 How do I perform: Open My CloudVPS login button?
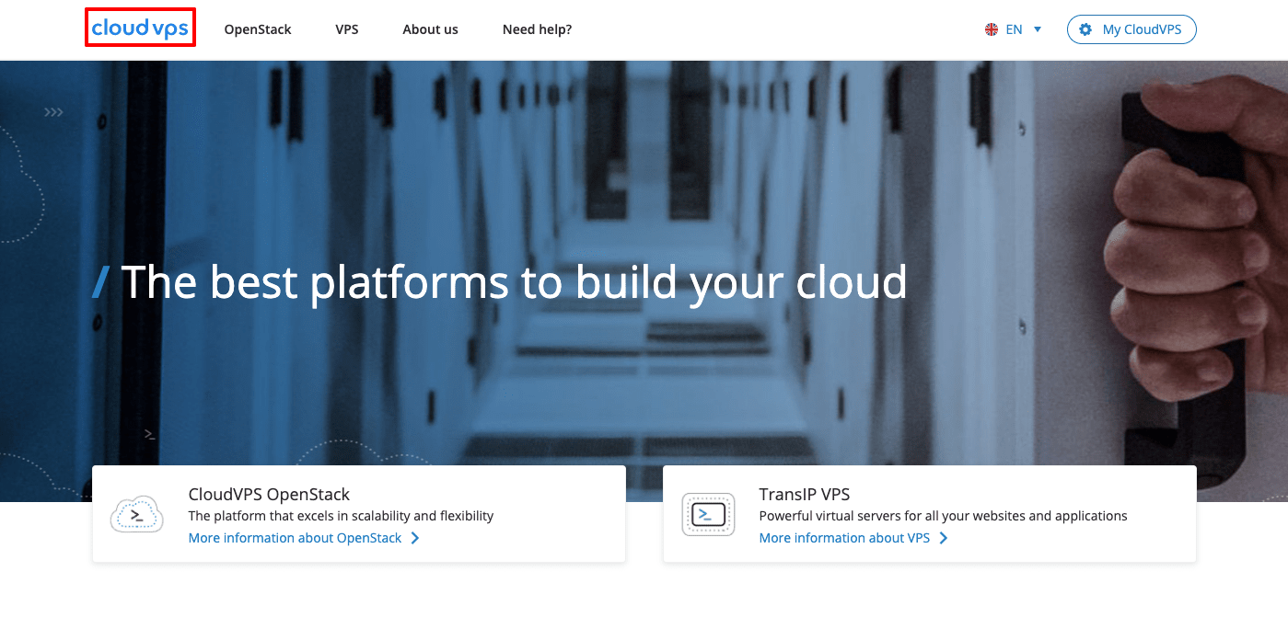(x=1131, y=29)
